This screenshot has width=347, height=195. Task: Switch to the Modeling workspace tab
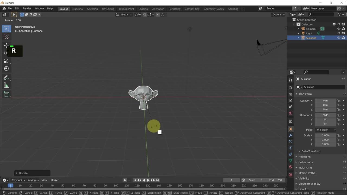(77, 9)
